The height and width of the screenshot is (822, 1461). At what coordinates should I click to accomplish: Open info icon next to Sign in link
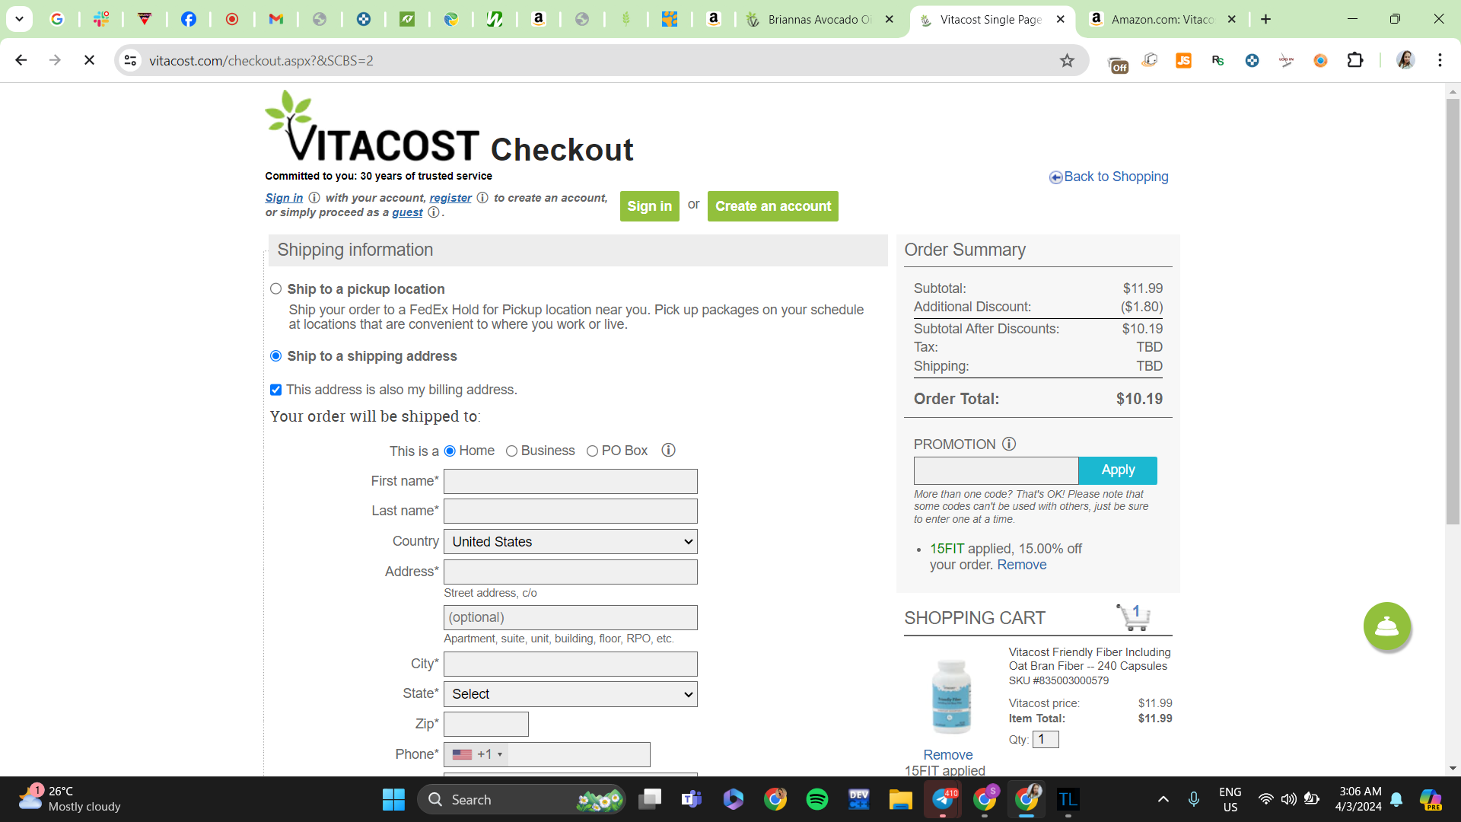click(x=314, y=198)
